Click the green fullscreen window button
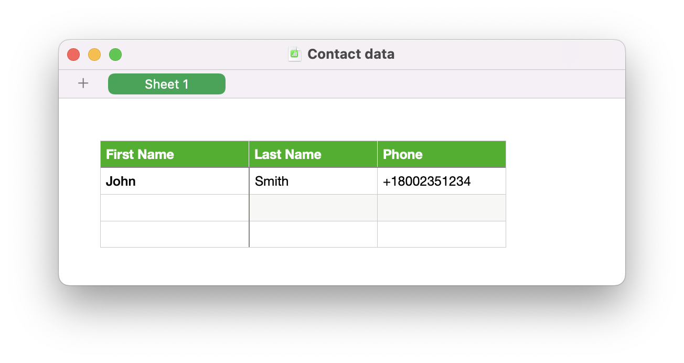The width and height of the screenshot is (684, 363). pyautogui.click(x=115, y=54)
